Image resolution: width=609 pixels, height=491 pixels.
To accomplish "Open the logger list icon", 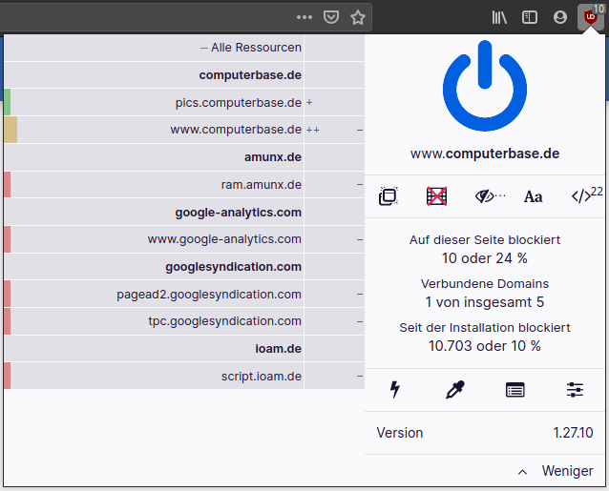I will click(515, 390).
